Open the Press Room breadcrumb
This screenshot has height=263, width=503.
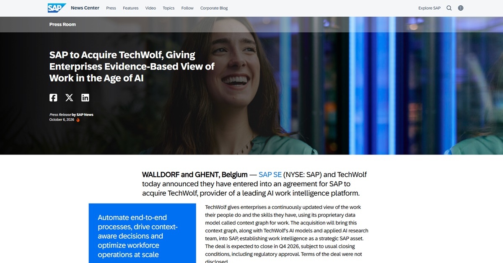coord(62,24)
